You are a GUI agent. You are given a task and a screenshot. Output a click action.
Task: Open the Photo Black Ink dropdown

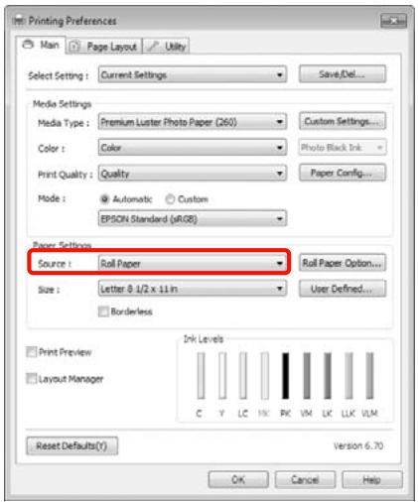click(x=343, y=147)
